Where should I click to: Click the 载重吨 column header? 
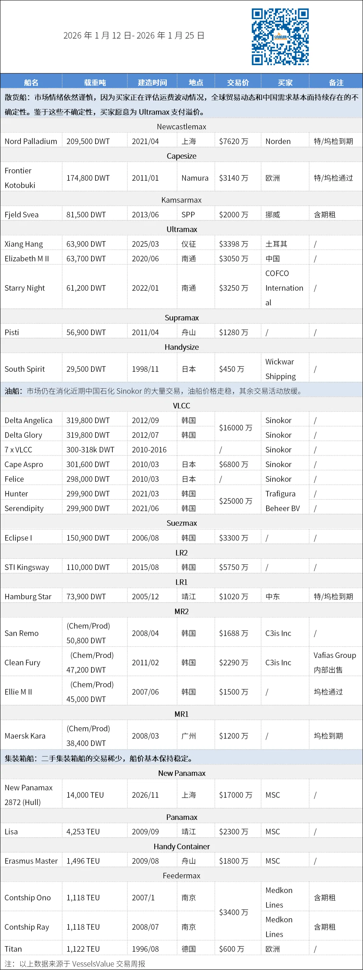[94, 83]
